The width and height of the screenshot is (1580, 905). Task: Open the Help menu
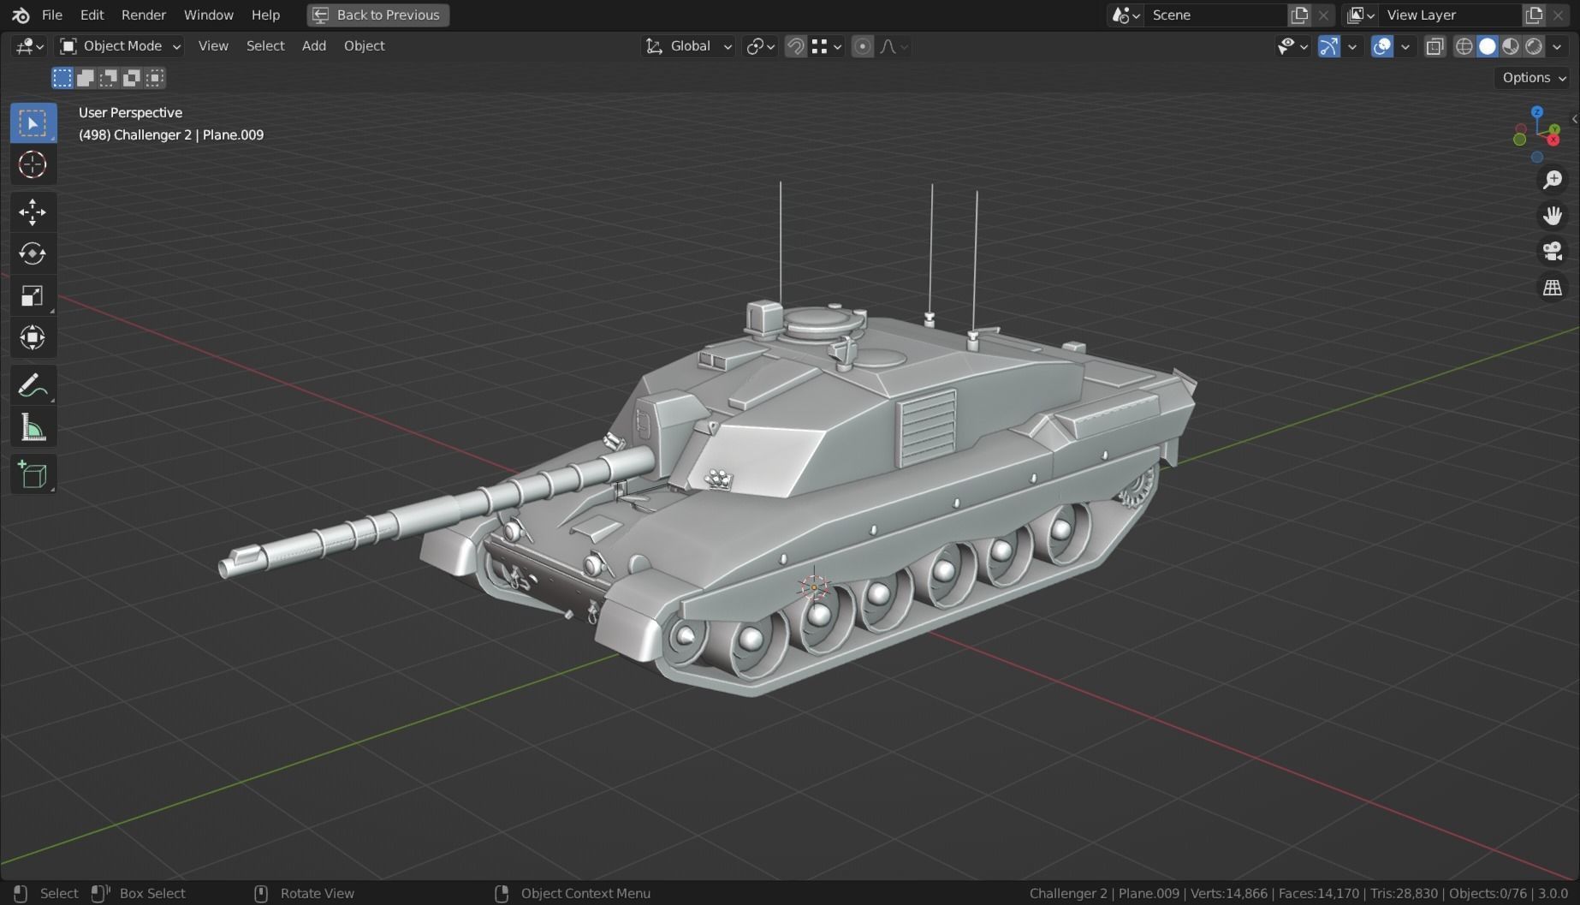click(265, 15)
